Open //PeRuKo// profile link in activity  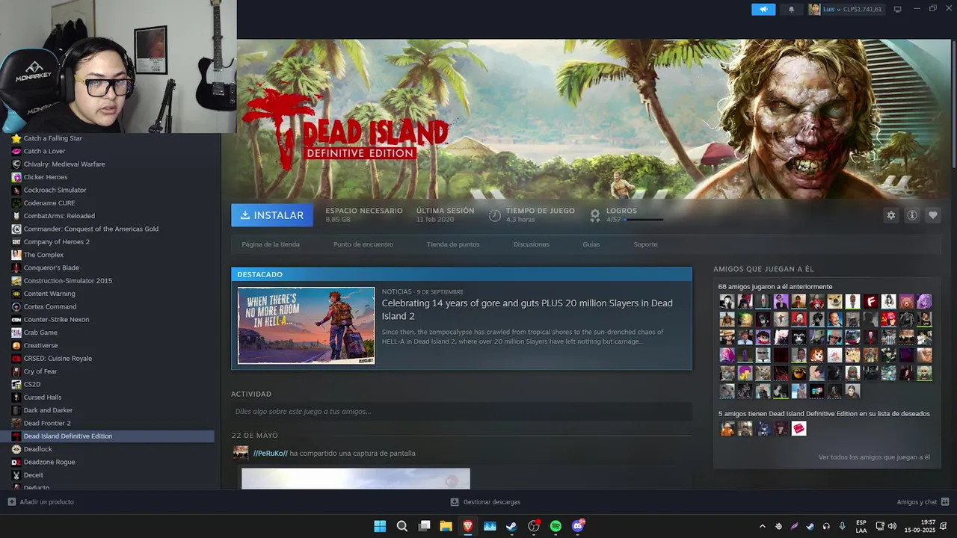tap(271, 454)
